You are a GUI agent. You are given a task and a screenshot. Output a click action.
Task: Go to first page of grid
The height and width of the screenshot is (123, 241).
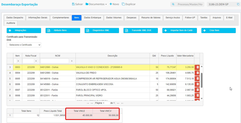tap(88, 103)
